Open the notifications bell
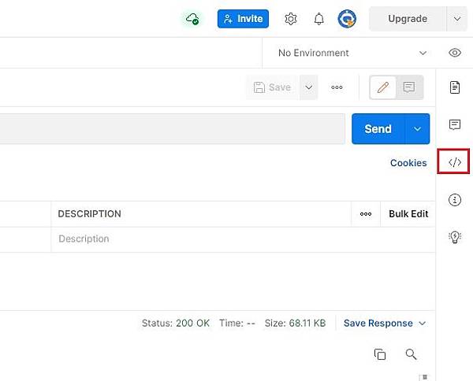473x381 pixels. pos(318,19)
